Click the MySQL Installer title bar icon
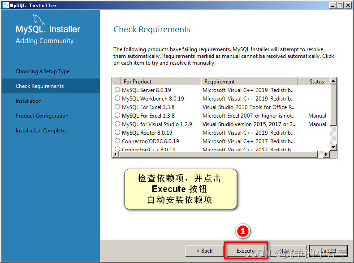The width and height of the screenshot is (354, 263). pyautogui.click(x=6, y=5)
